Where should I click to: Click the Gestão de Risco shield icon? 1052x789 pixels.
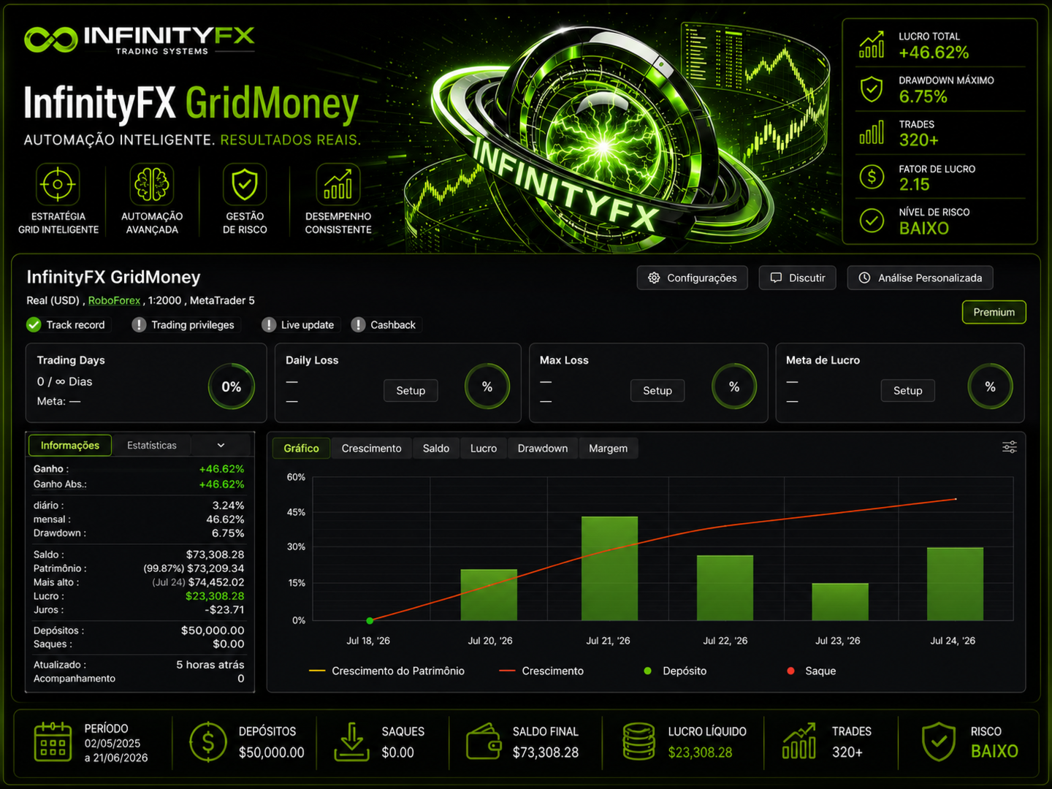245,184
